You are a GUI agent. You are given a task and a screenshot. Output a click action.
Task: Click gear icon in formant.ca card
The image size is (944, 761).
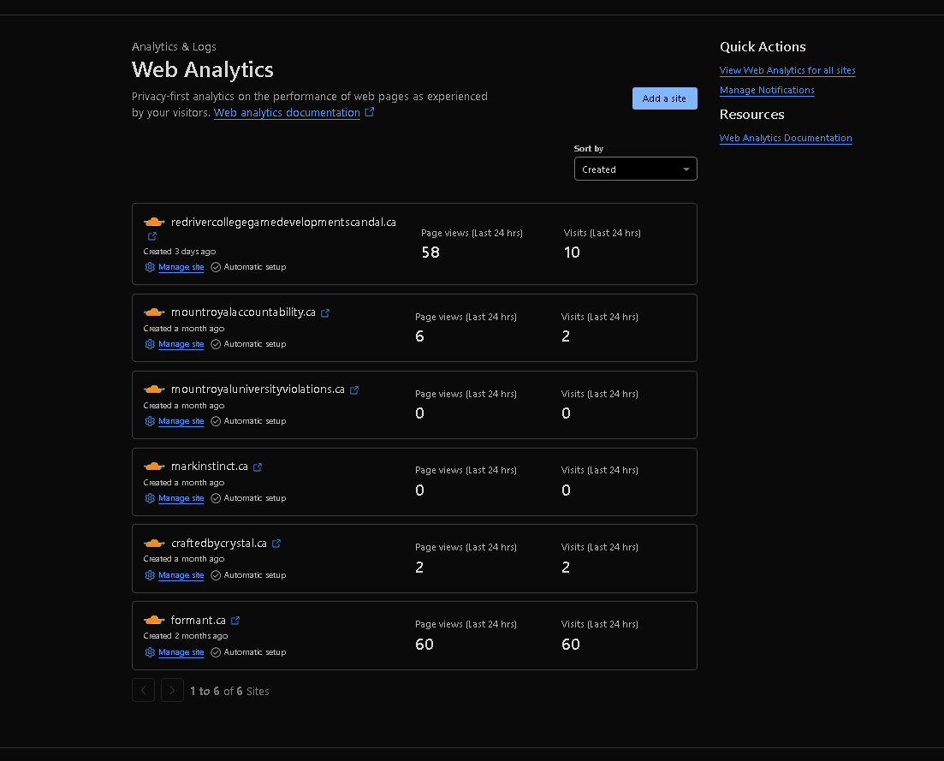[x=150, y=652]
